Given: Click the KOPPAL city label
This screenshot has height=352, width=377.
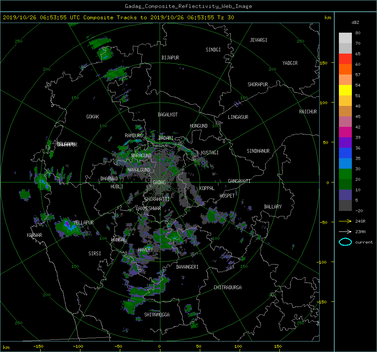Looking at the screenshot, I should [207, 188].
